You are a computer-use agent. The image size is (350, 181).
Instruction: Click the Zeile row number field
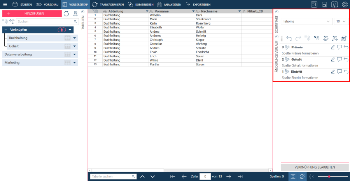click(x=205, y=176)
